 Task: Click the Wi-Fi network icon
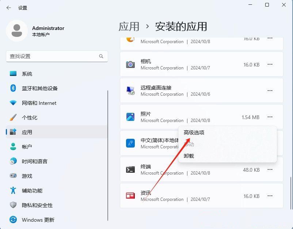(13, 103)
